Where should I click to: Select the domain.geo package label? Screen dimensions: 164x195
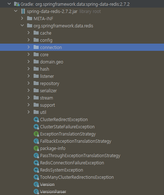tap(52, 62)
